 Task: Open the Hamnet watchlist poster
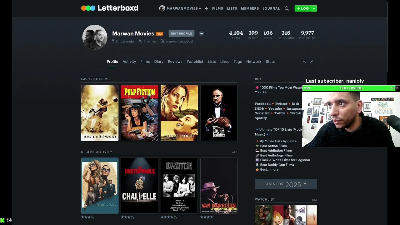pos(263,215)
